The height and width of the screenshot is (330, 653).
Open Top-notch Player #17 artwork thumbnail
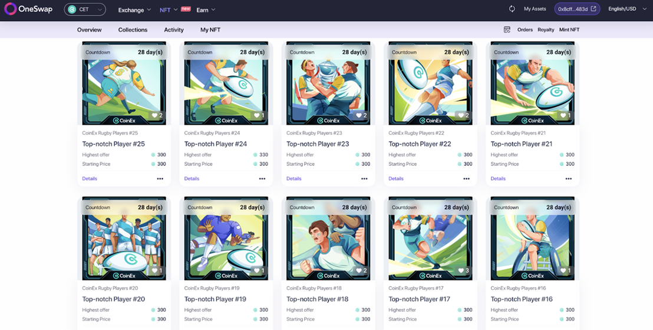click(430, 238)
